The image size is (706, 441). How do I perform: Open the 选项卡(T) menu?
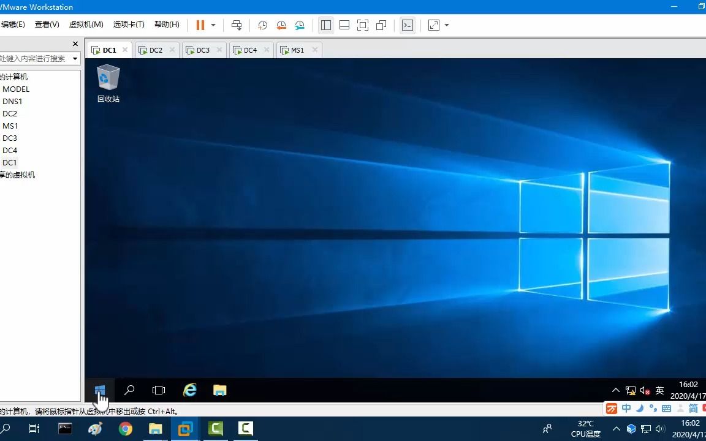click(x=129, y=24)
